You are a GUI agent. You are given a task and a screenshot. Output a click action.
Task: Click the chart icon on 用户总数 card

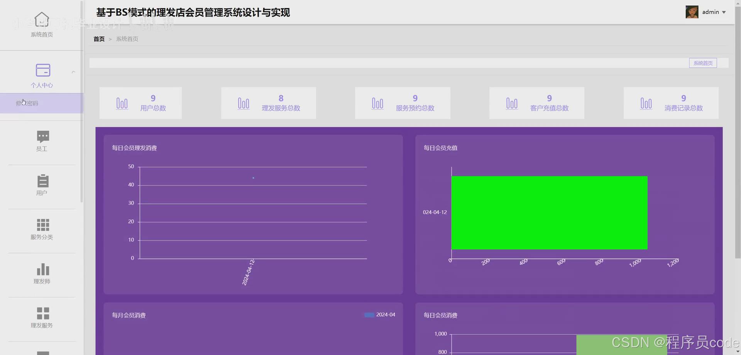coord(122,103)
